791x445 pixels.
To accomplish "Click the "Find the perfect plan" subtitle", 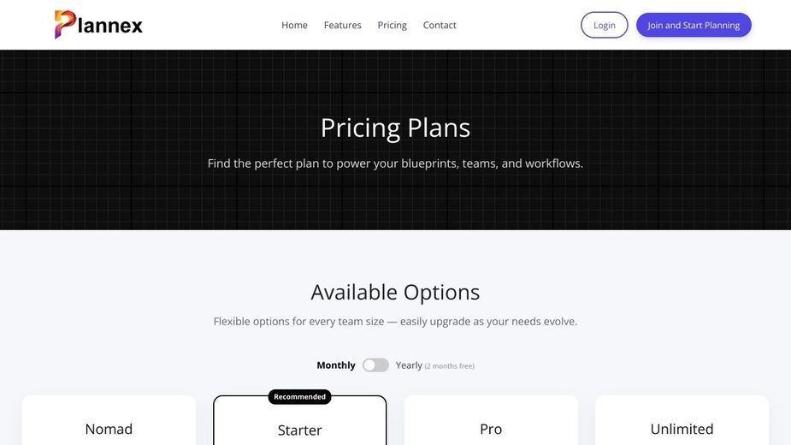I will (x=395, y=163).
